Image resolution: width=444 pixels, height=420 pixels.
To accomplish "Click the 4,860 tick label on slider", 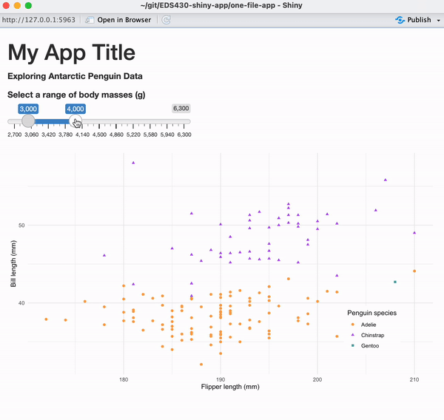I will [x=116, y=135].
